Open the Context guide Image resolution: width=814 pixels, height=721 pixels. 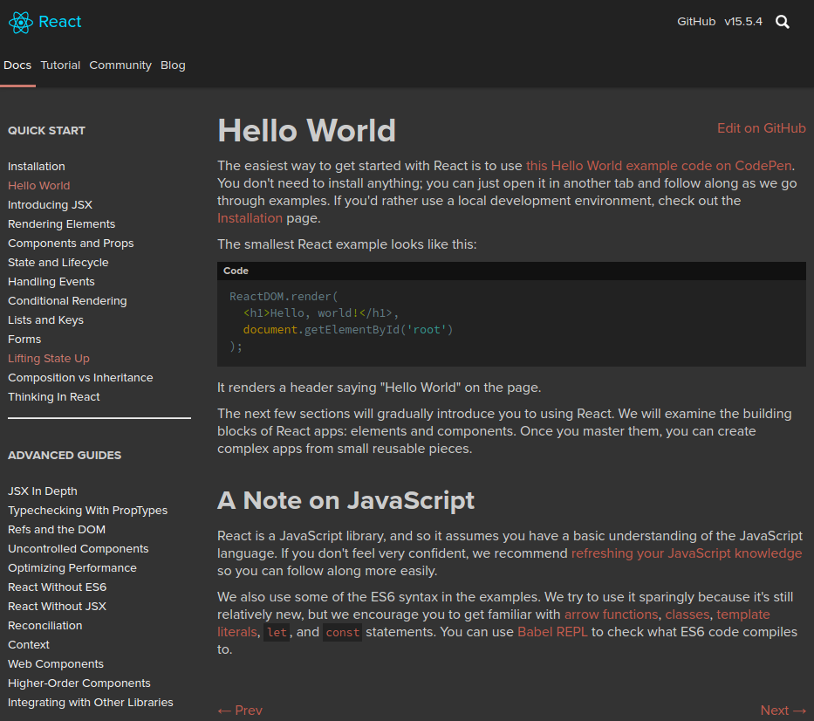coord(29,645)
